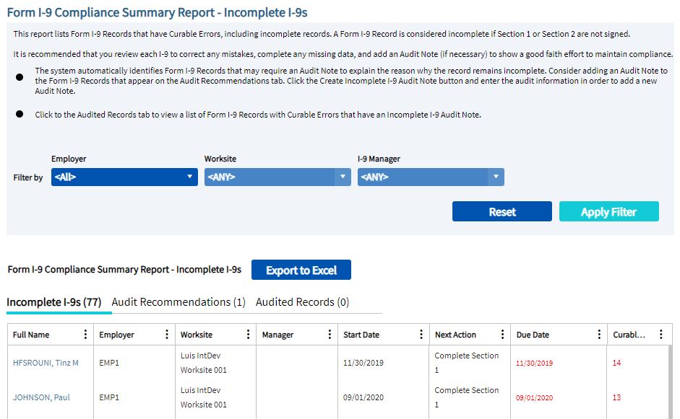Open Next Action column options menu
The width and height of the screenshot is (680, 419).
pyautogui.click(x=503, y=334)
